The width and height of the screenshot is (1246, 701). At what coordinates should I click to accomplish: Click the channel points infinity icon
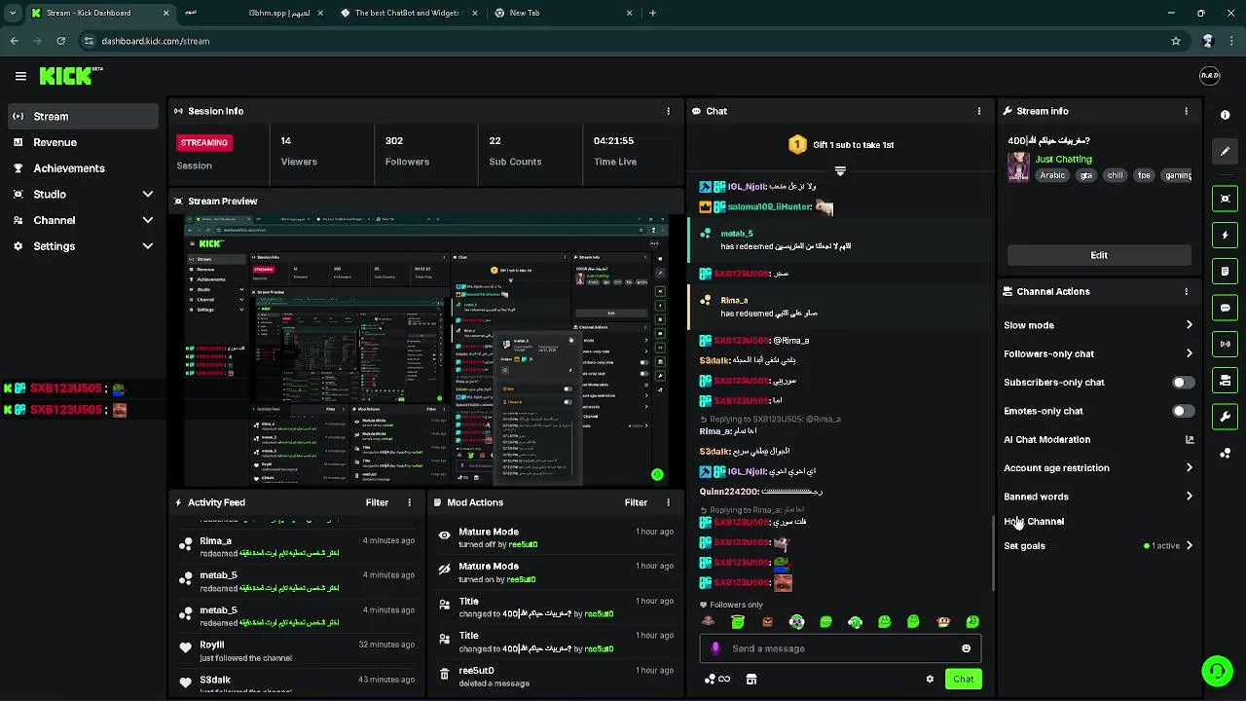[717, 680]
